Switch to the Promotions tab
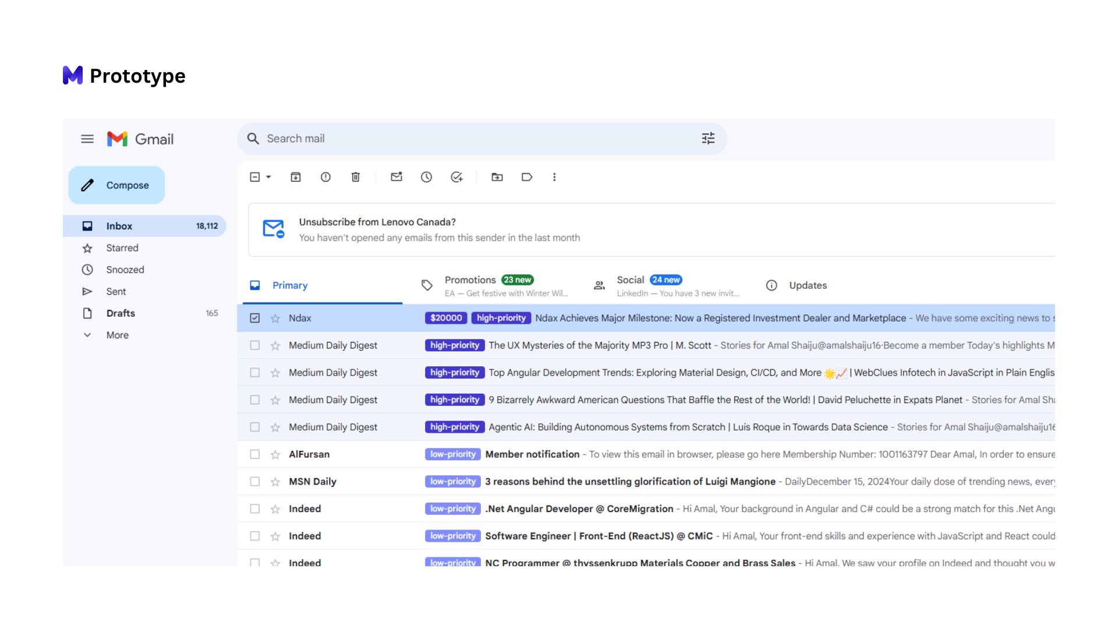Screen dimensions: 1118x629 (x=470, y=280)
